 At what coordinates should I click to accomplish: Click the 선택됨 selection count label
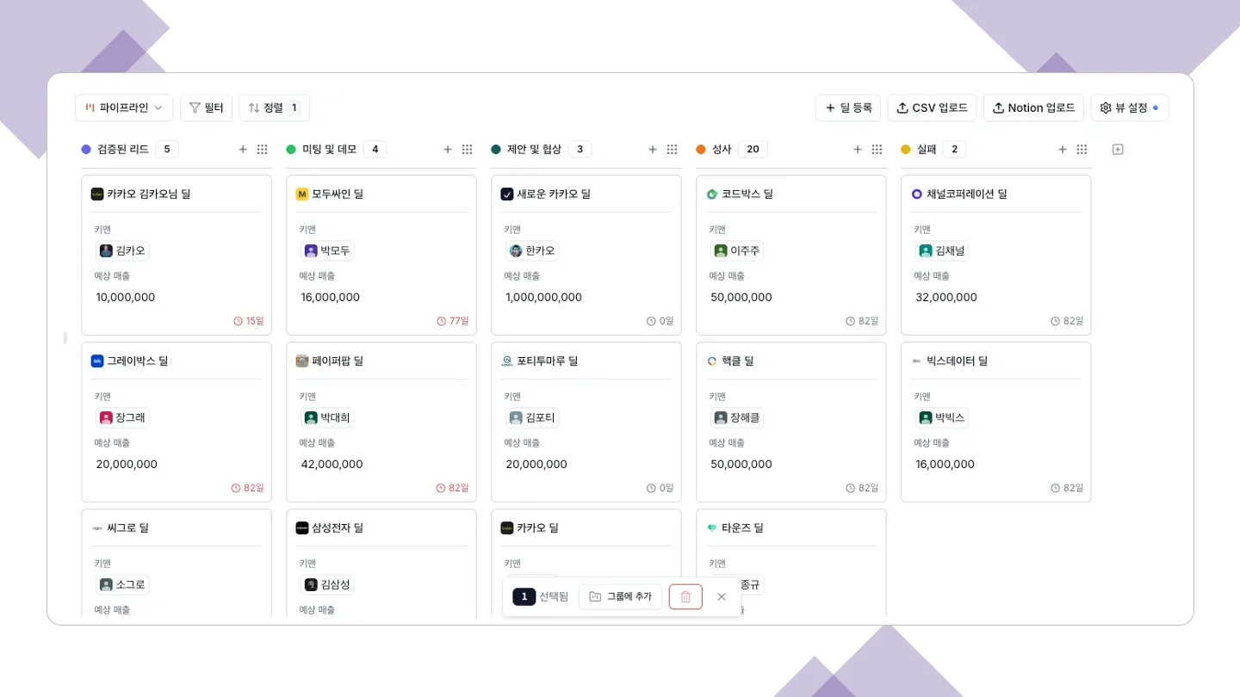[554, 596]
